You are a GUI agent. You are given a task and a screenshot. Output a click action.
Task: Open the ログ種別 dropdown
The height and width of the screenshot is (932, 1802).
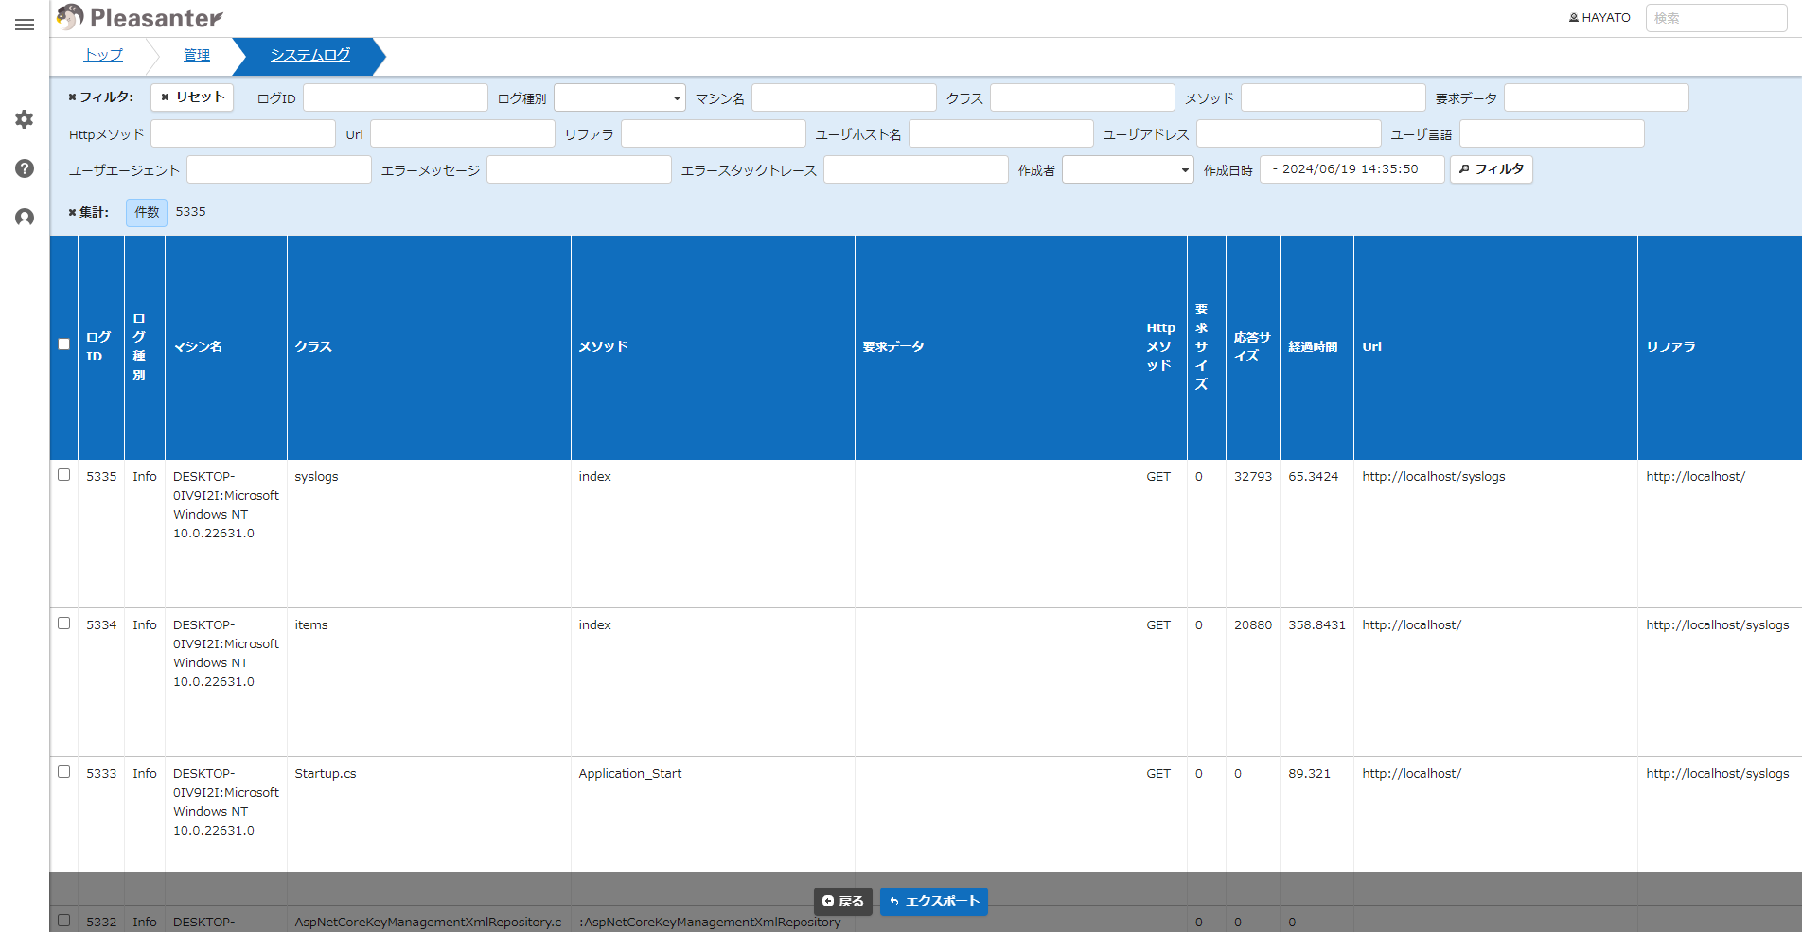620,97
